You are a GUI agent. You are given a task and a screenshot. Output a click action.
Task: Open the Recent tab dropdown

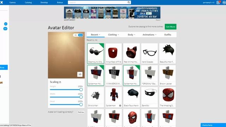click(96, 35)
